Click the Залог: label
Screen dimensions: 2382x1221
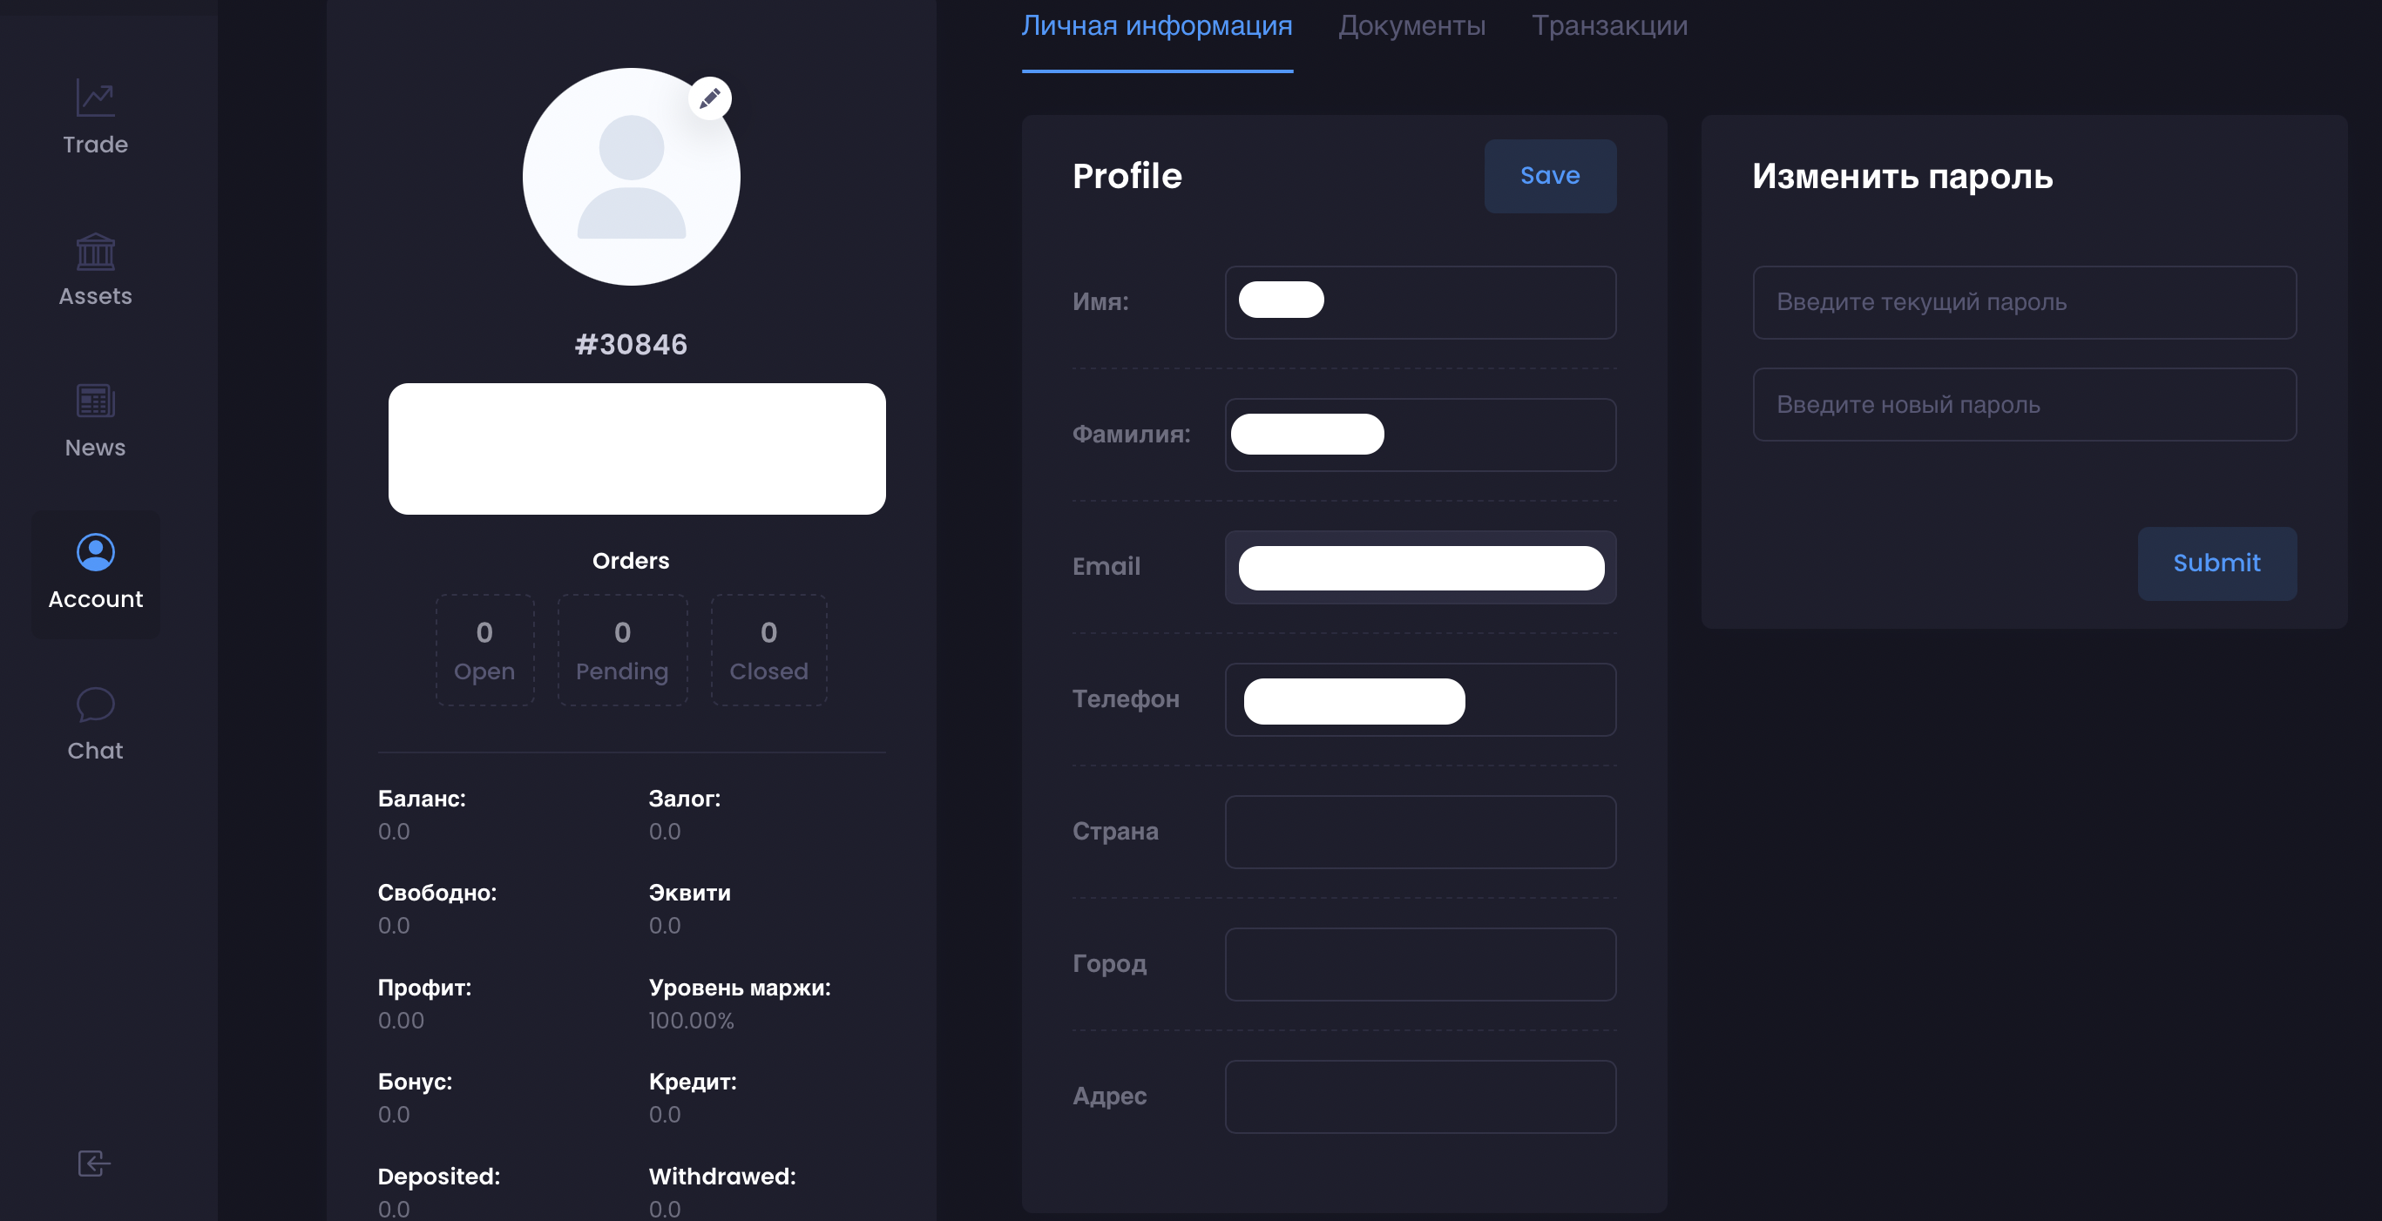click(684, 799)
